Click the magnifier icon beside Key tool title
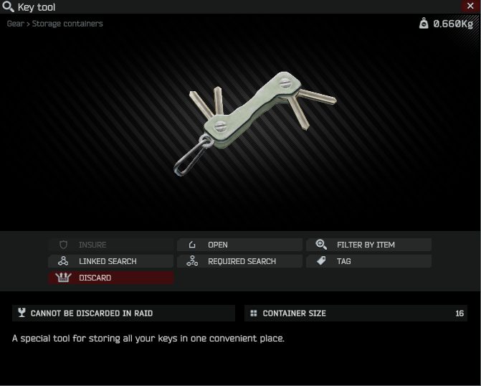The height and width of the screenshot is (386, 481). [x=8, y=6]
